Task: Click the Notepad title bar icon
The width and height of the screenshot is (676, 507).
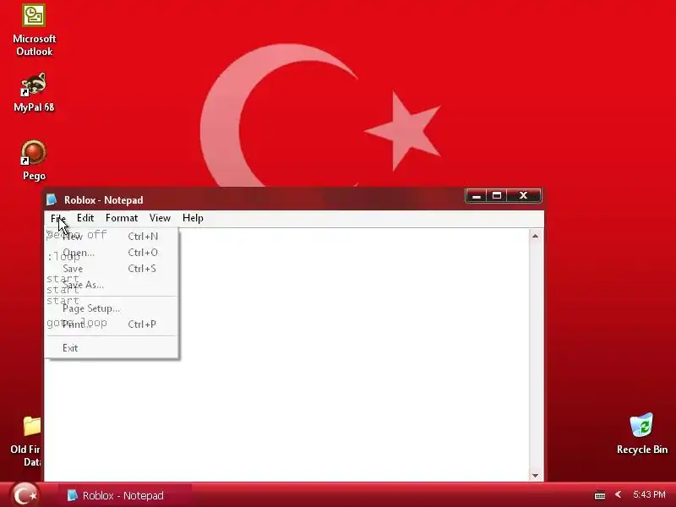Action: (52, 199)
